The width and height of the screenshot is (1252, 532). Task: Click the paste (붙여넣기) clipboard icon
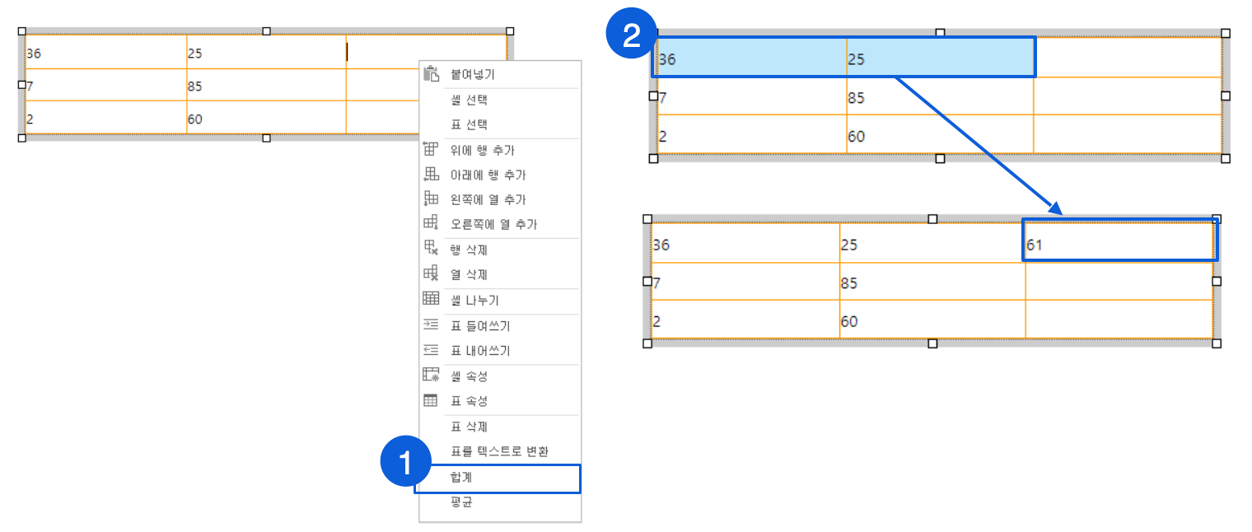(x=432, y=74)
